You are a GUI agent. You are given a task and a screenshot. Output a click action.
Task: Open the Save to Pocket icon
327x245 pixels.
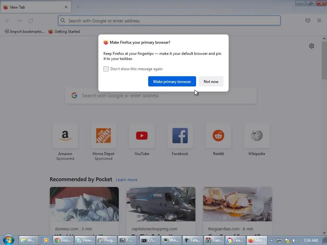[308, 20]
